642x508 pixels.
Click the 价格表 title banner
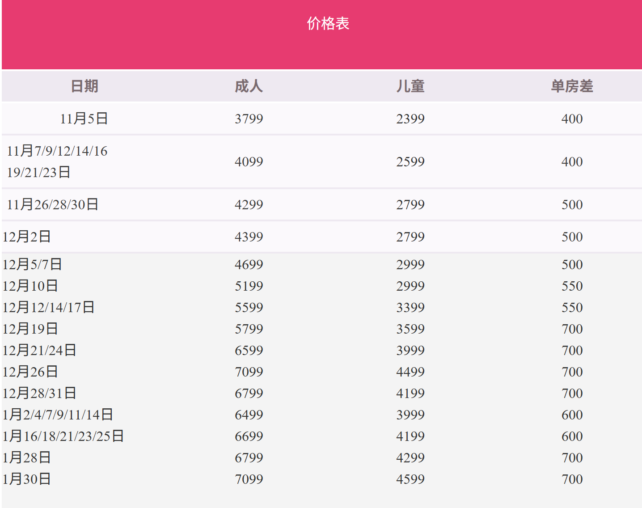tap(328, 24)
